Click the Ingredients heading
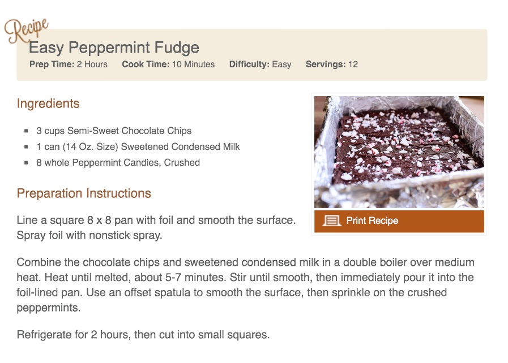 click(x=48, y=104)
